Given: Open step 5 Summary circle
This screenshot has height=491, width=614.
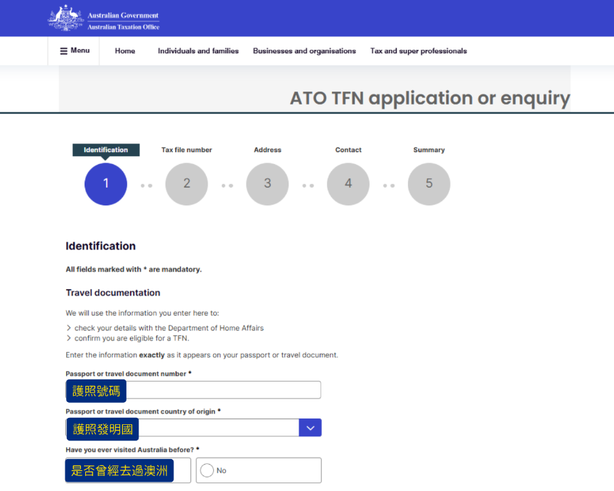Looking at the screenshot, I should coord(429,184).
